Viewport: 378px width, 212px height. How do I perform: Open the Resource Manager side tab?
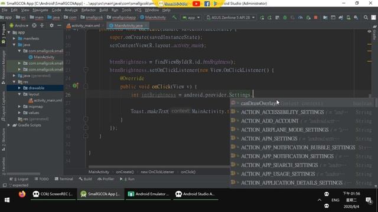[x=3, y=67]
